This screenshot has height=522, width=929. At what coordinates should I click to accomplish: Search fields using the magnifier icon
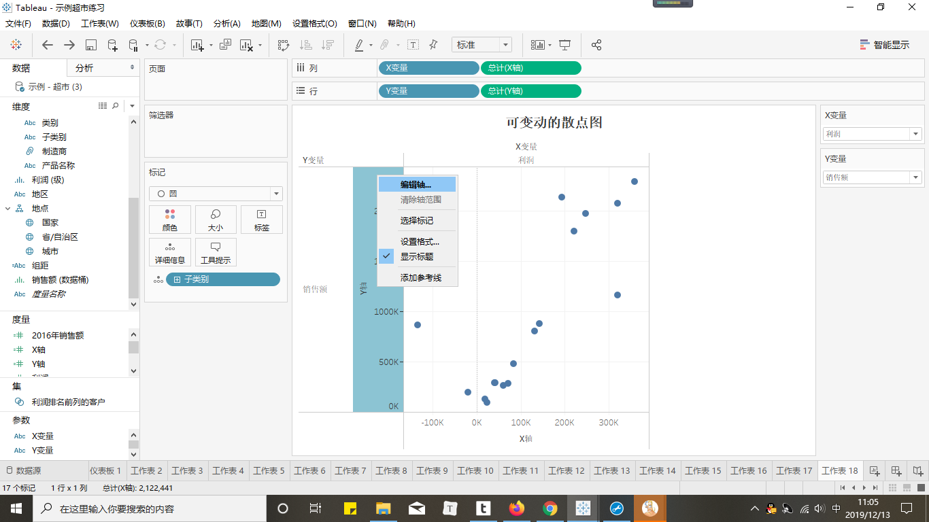(116, 106)
